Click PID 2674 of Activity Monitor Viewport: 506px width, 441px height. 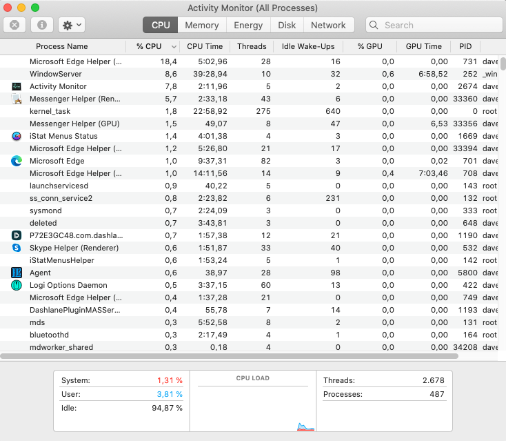pyautogui.click(x=467, y=86)
